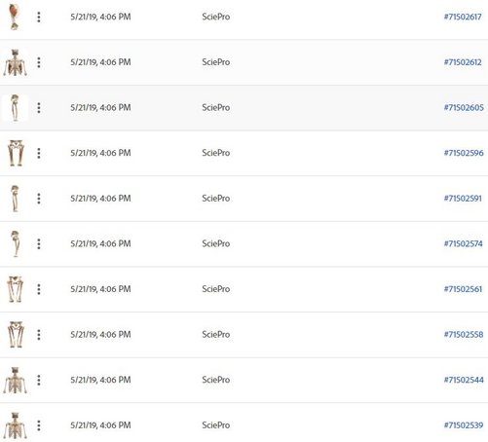
Task: Open three-dot menu for asset #71502544
Action: click(x=39, y=380)
